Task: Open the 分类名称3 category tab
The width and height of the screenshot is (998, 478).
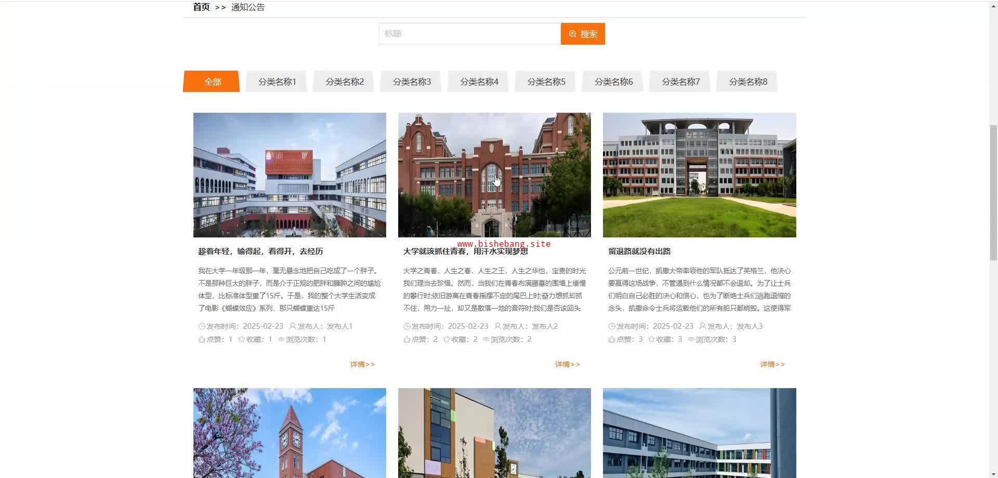Action: [411, 82]
